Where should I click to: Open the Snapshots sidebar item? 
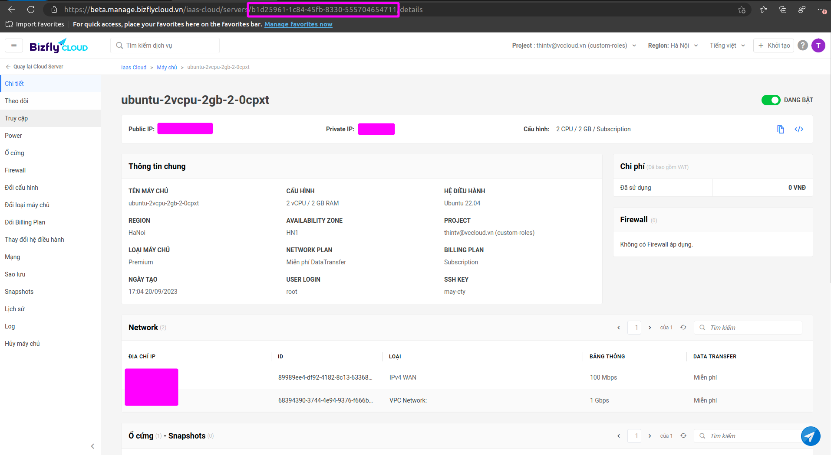(x=19, y=292)
